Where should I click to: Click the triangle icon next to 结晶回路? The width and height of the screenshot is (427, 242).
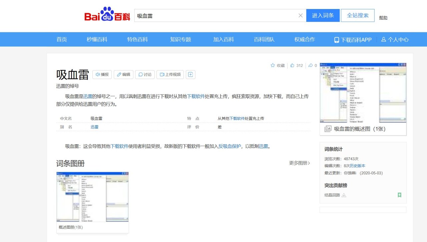[x=344, y=195]
